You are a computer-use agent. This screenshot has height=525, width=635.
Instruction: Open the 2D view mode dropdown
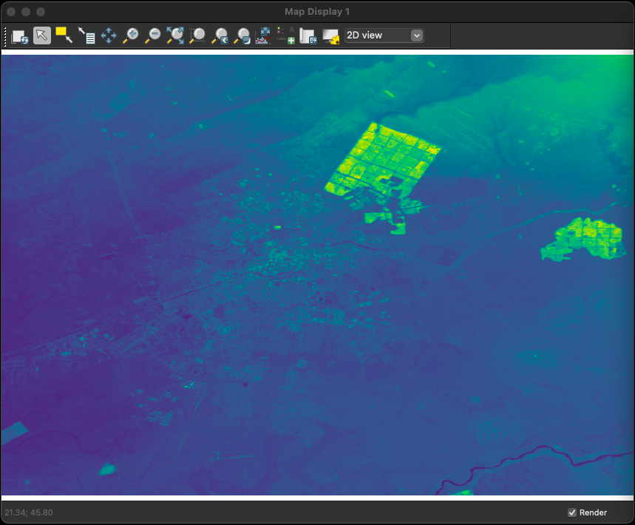click(384, 35)
